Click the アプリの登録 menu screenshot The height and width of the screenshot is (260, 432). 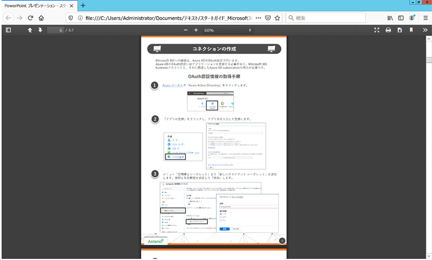[x=183, y=147]
